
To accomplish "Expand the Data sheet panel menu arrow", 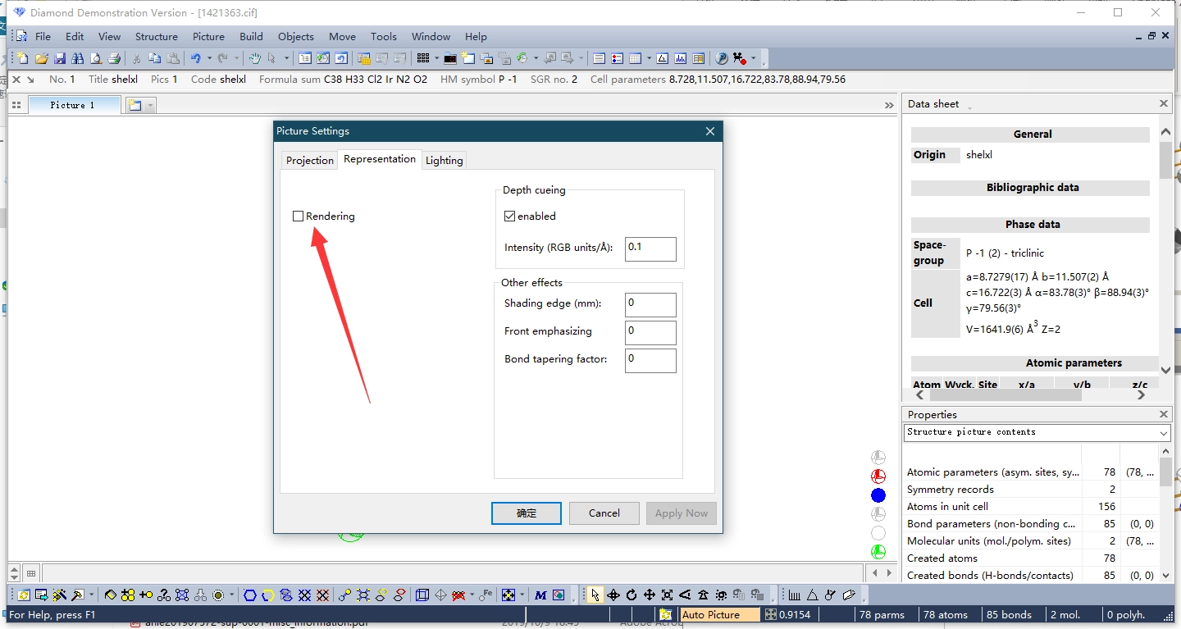I will pos(969,107).
